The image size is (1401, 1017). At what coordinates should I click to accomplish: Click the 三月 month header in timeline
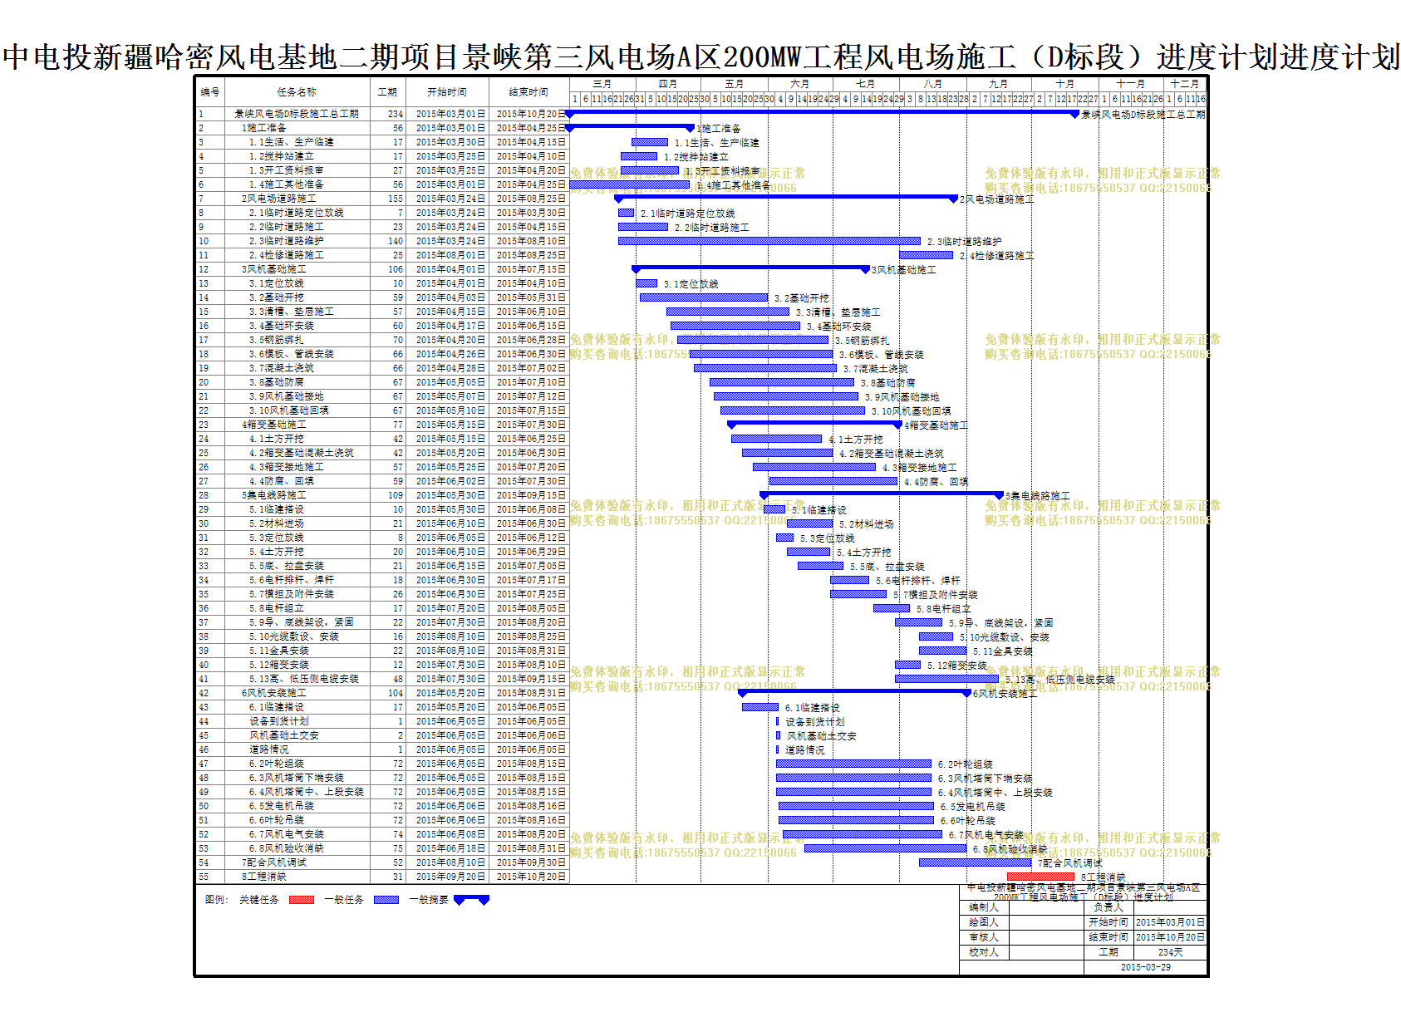(602, 84)
